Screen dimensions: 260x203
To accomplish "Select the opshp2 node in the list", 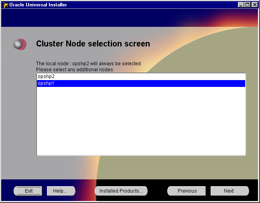I will [x=141, y=76].
